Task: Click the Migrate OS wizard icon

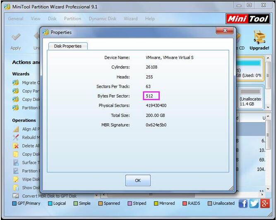Action: tap(16, 82)
